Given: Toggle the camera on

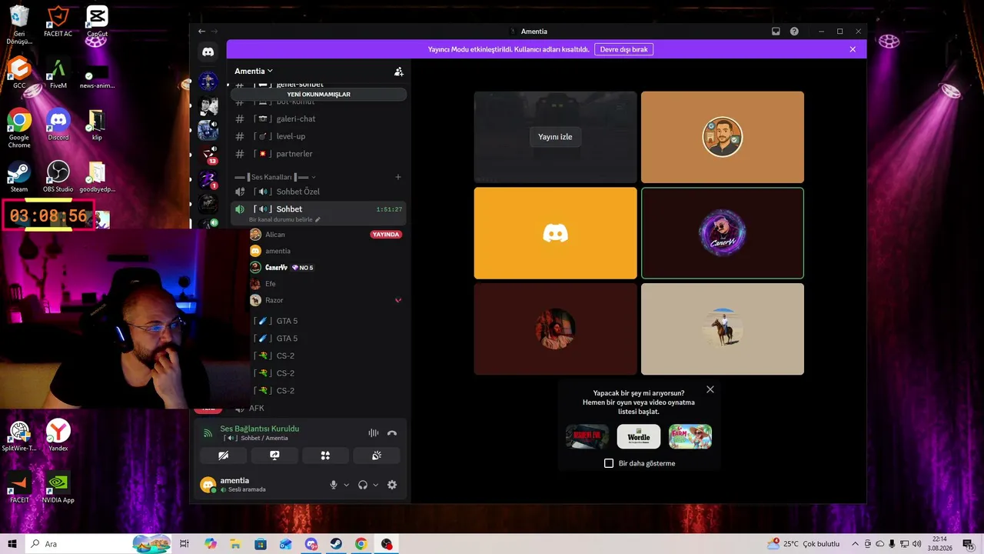Looking at the screenshot, I should click(224, 456).
